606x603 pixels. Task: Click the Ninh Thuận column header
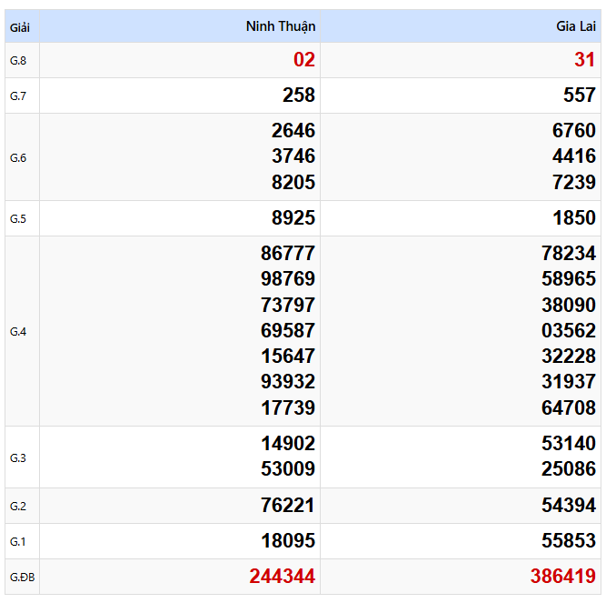pos(281,26)
